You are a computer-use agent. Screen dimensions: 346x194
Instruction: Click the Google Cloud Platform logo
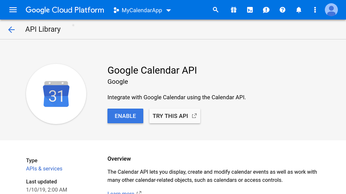(x=65, y=10)
